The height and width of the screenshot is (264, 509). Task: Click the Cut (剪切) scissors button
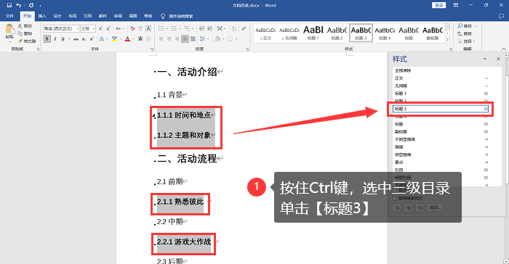(25, 26)
